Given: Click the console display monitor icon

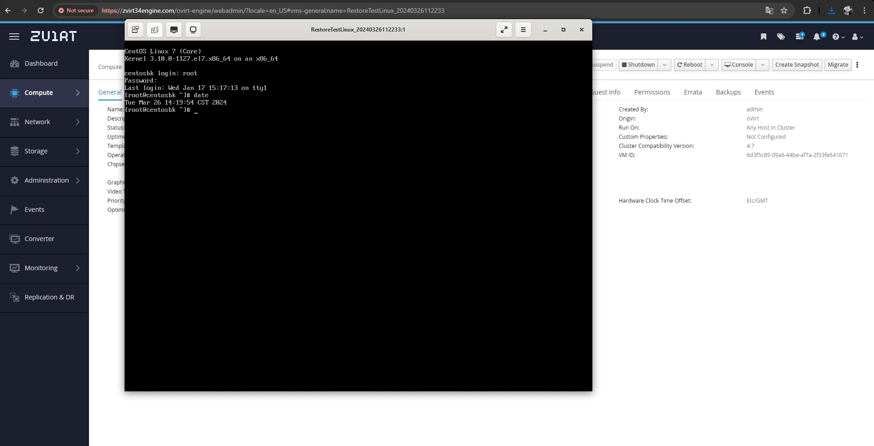Looking at the screenshot, I should (x=193, y=30).
